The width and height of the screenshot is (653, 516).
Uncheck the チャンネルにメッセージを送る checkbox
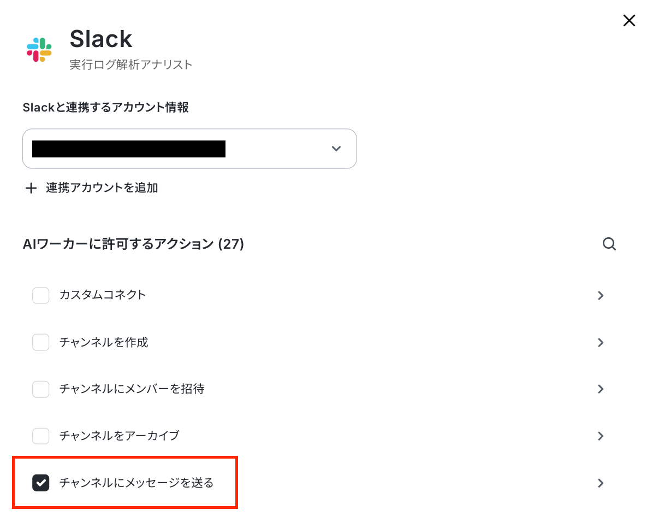(x=41, y=483)
